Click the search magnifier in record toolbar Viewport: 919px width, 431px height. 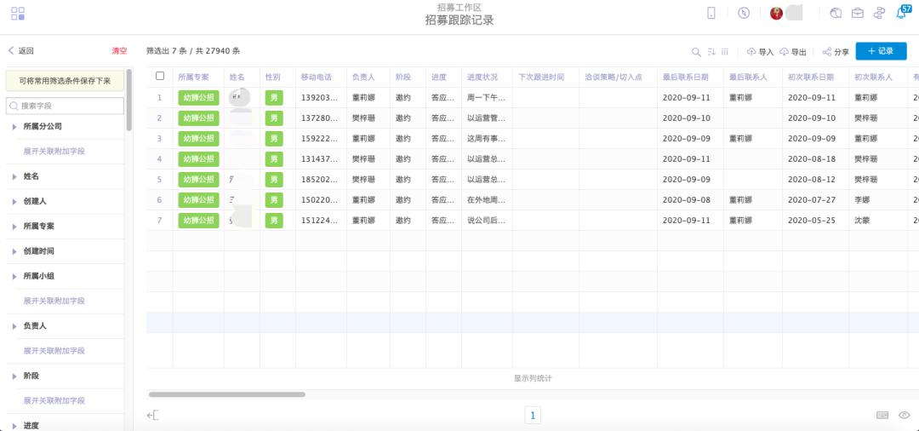pyautogui.click(x=696, y=52)
